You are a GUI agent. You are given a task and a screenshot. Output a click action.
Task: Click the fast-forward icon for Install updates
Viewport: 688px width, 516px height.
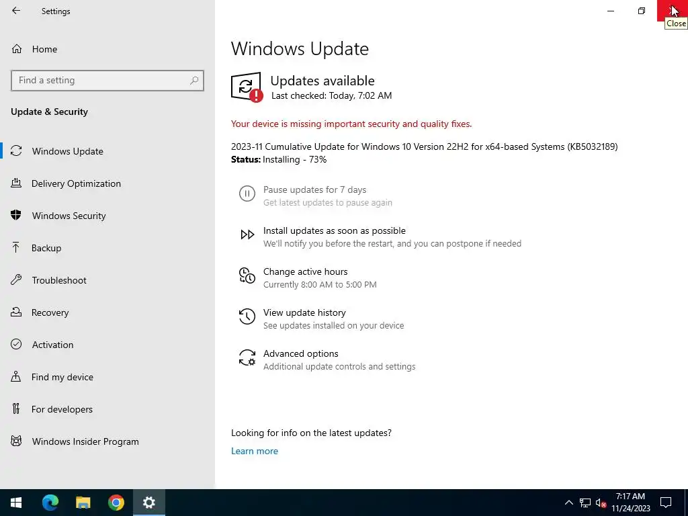(247, 234)
